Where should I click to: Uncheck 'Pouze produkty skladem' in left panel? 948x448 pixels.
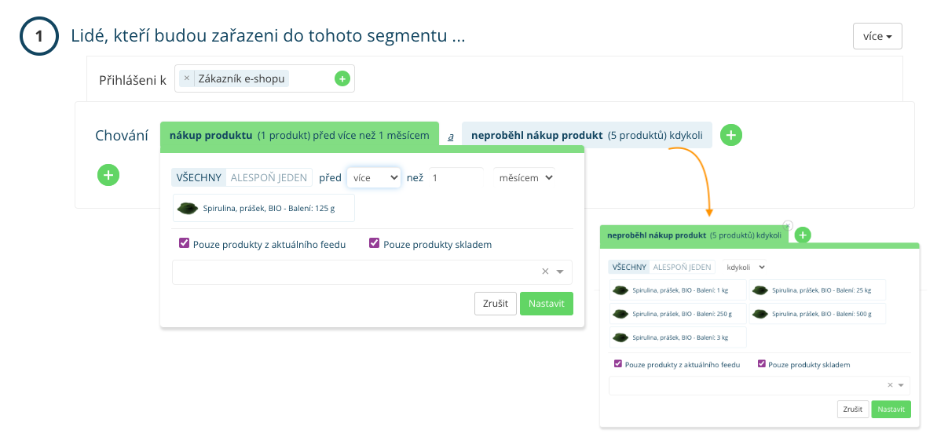tap(374, 244)
